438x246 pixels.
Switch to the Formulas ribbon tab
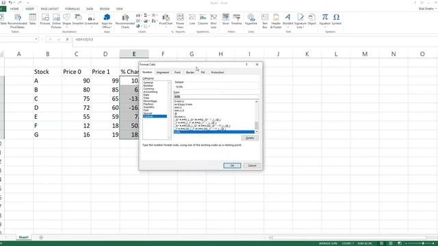(x=73, y=9)
